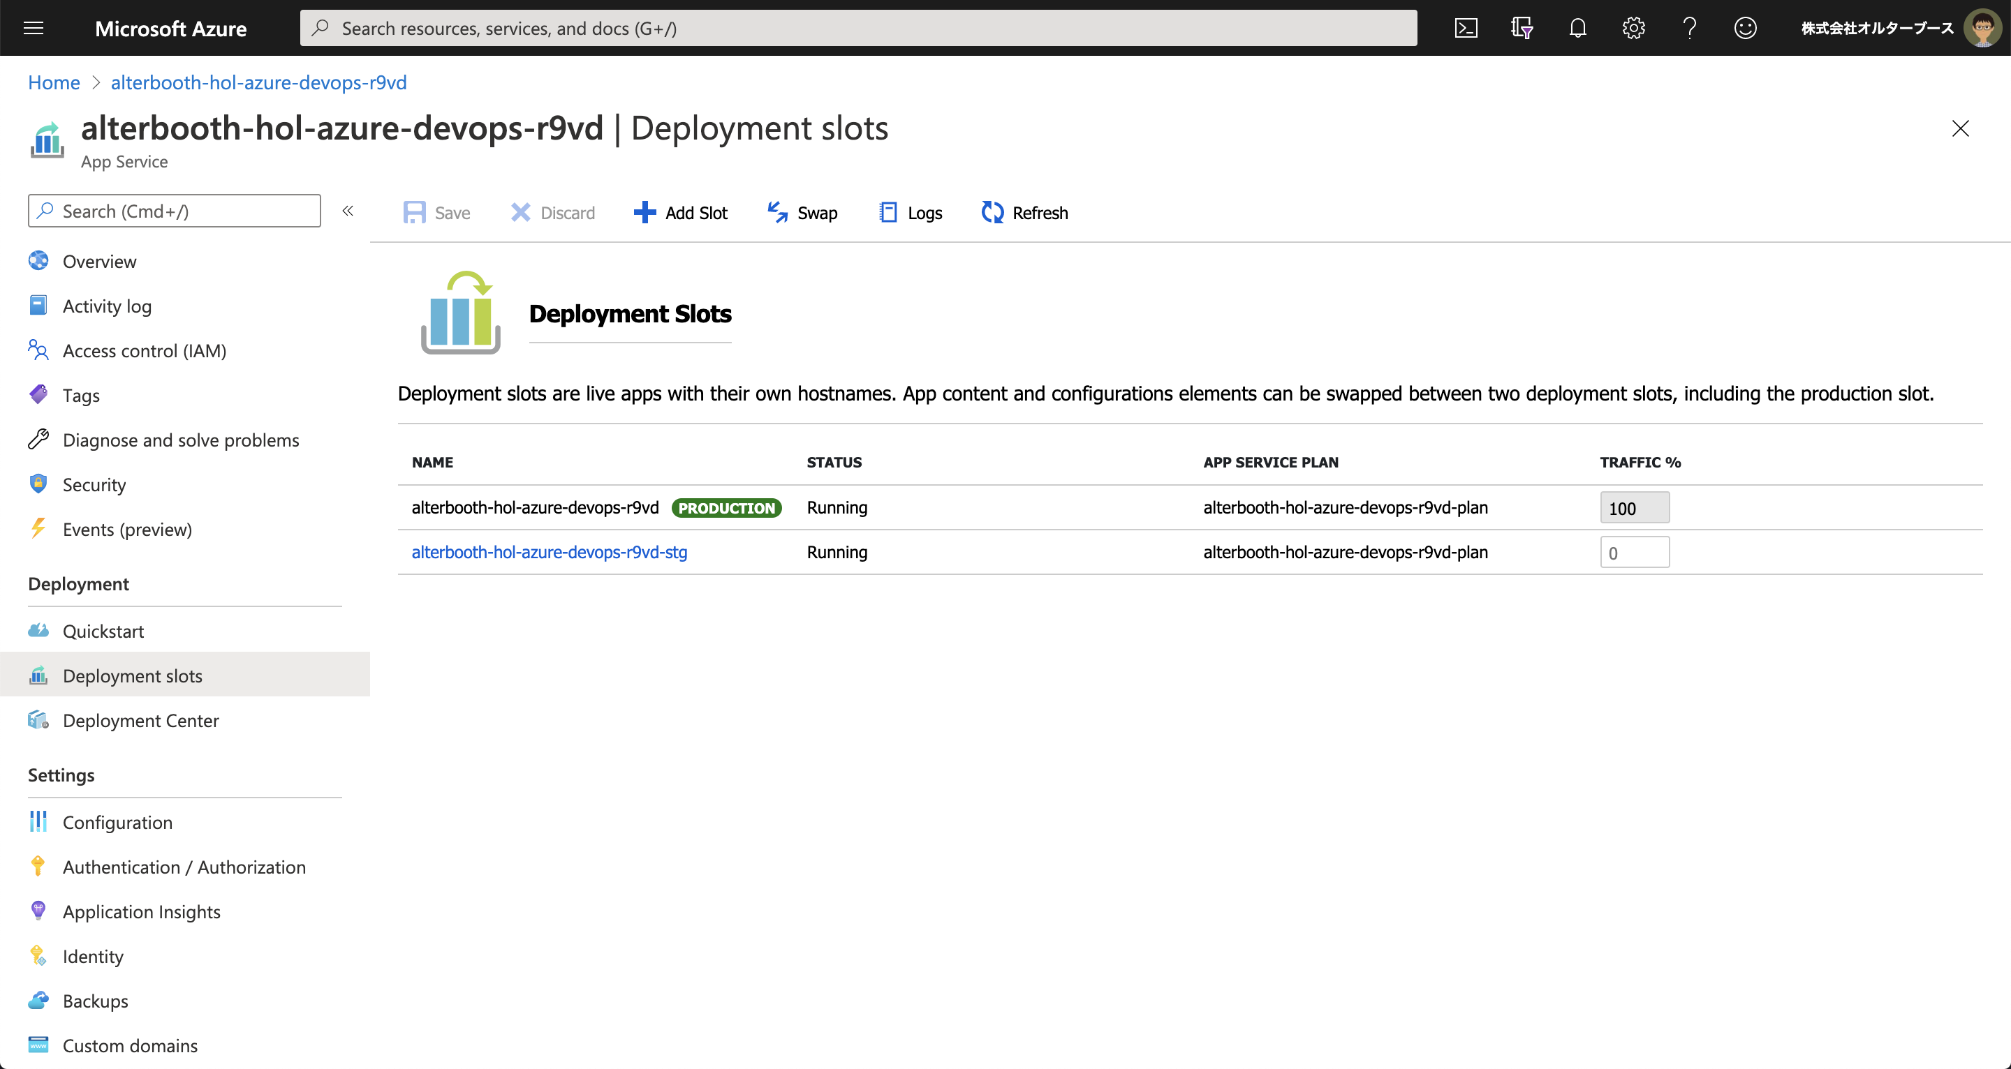
Task: Expand the Deployment section in sidebar
Action: pyautogui.click(x=78, y=583)
